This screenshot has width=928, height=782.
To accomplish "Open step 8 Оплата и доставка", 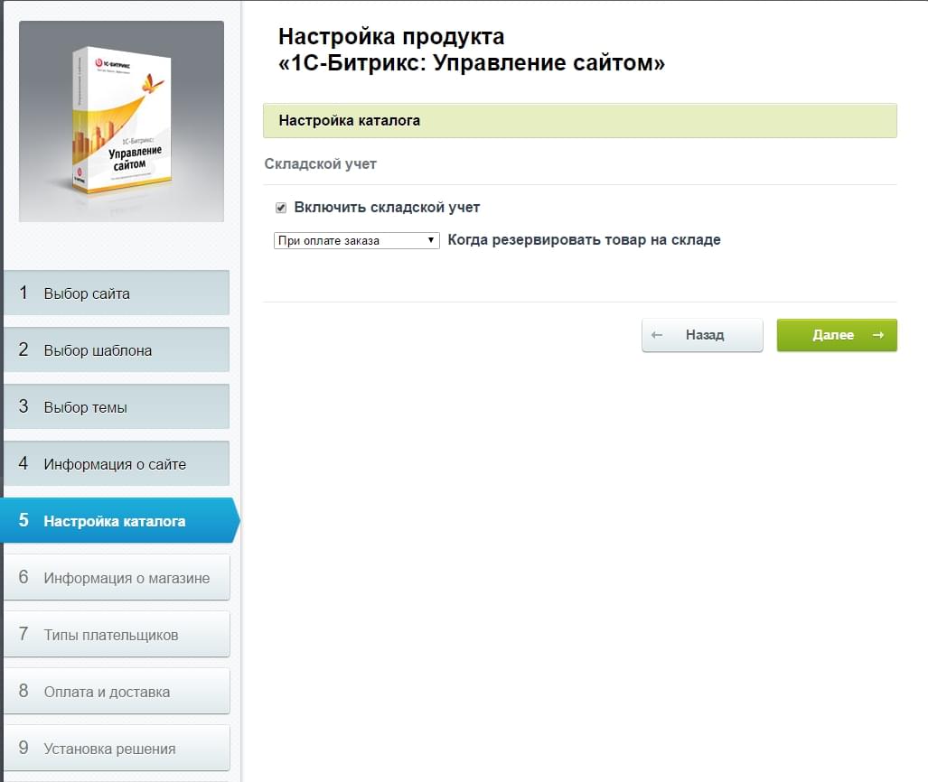I will (x=117, y=691).
